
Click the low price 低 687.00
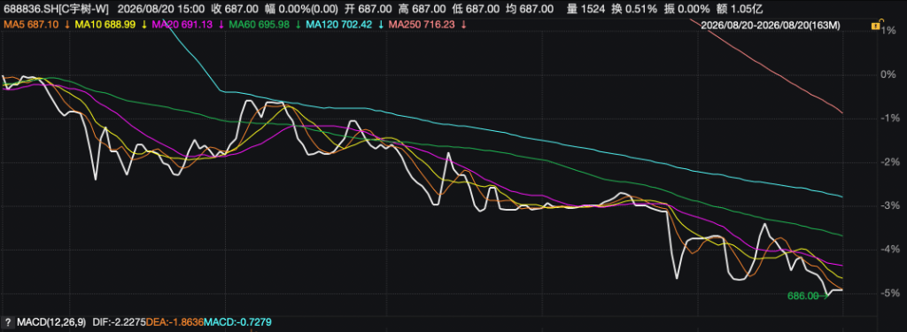click(x=476, y=9)
